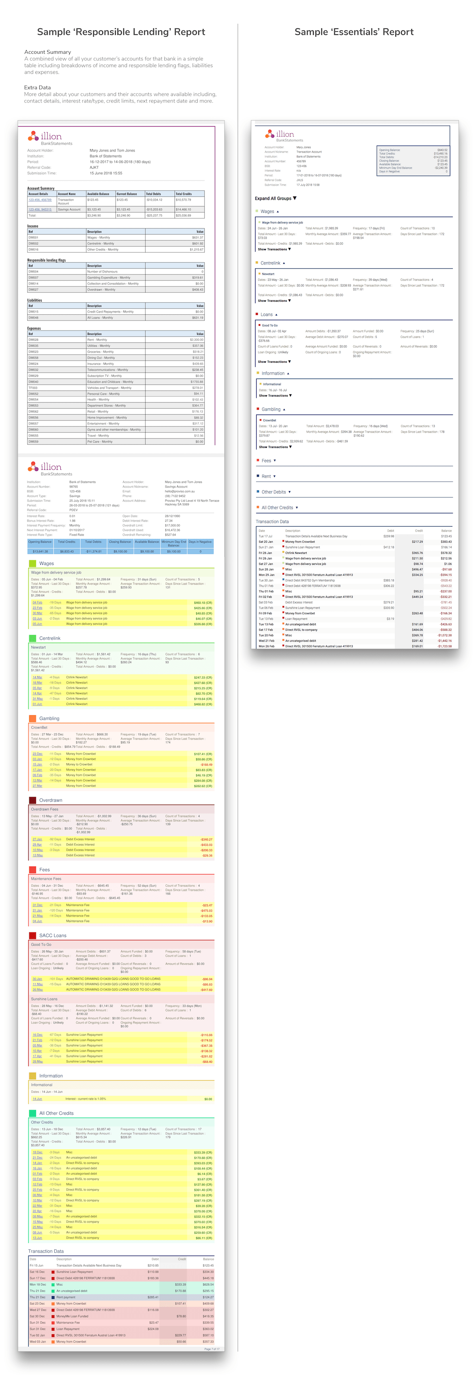Viewport: 476px width, 1385px height.
Task: Show Transactions for CrownBet gambling
Action: [x=275, y=447]
